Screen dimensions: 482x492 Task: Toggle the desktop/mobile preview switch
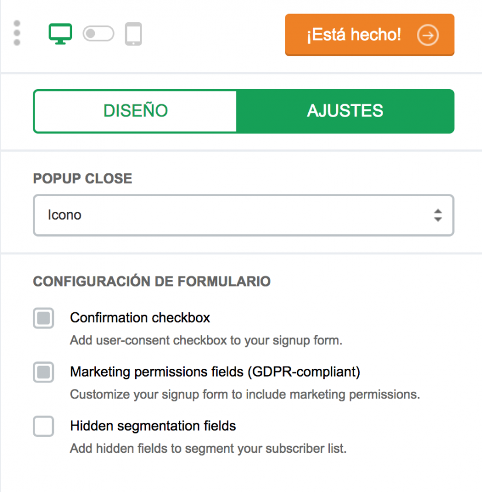(x=98, y=34)
